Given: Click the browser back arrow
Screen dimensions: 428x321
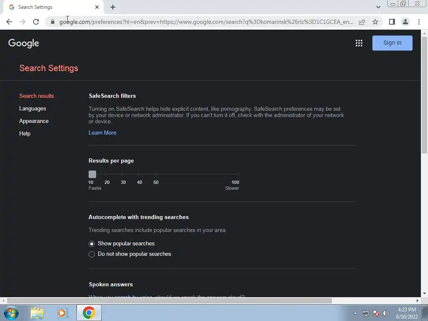Looking at the screenshot, I should [x=9, y=22].
